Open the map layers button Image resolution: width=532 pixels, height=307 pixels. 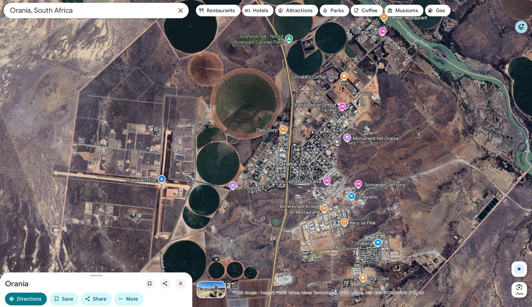point(521,27)
